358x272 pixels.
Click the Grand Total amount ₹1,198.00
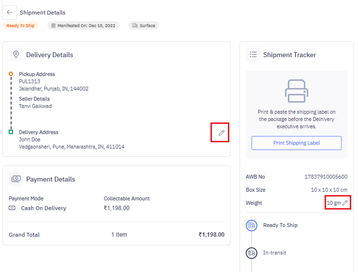[211, 235]
